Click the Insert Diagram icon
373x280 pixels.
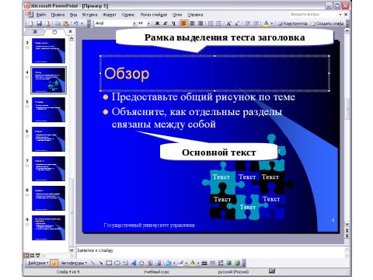pos(141,263)
